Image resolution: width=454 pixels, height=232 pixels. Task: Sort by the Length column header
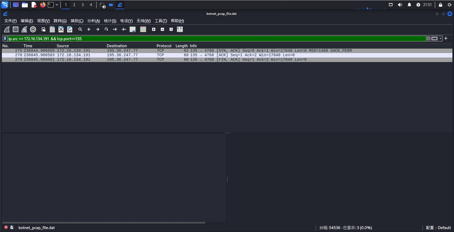click(x=182, y=46)
